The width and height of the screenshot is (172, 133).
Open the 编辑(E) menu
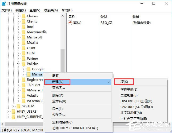21,10
